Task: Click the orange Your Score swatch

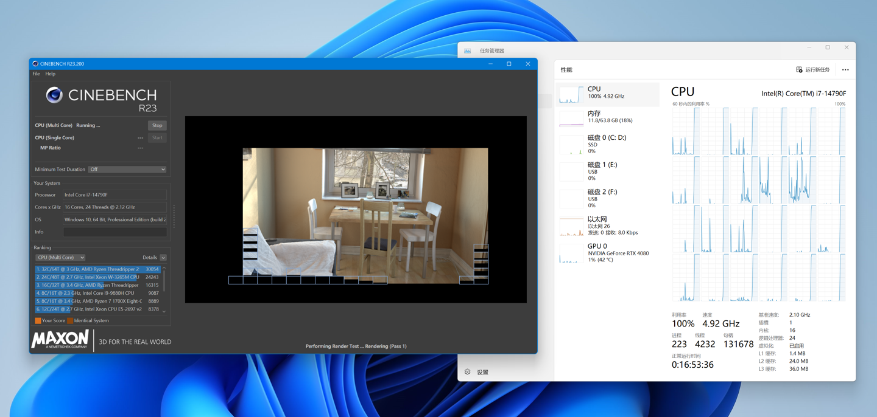Action: click(38, 321)
